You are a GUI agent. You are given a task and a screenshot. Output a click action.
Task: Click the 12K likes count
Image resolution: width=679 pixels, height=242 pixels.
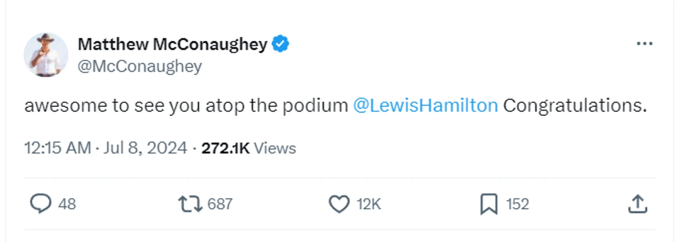point(369,204)
